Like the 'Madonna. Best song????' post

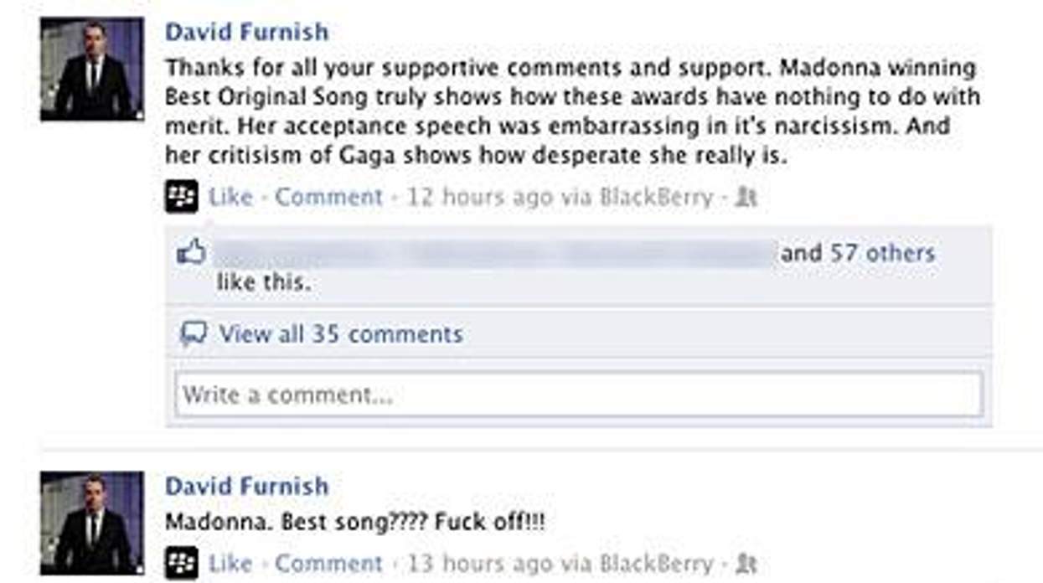coord(229,563)
